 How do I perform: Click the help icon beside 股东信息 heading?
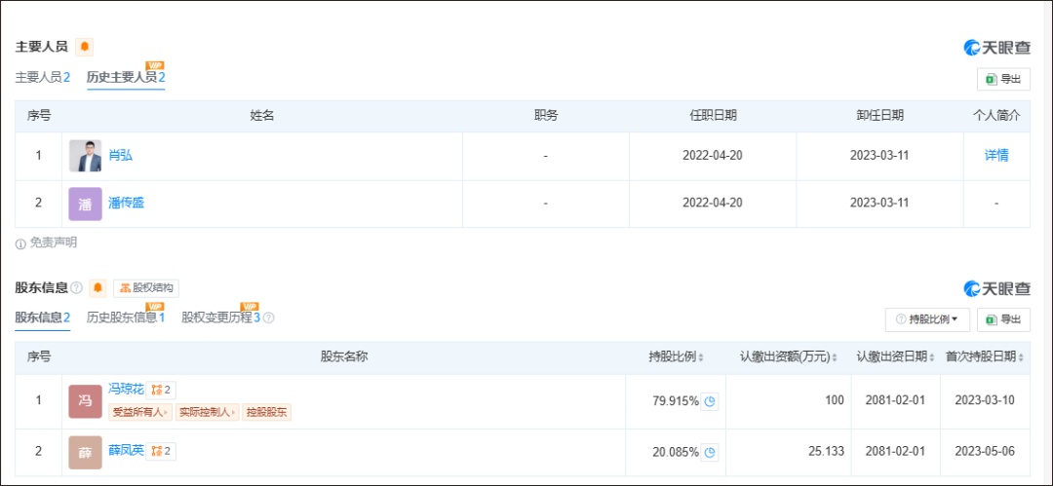(76, 288)
